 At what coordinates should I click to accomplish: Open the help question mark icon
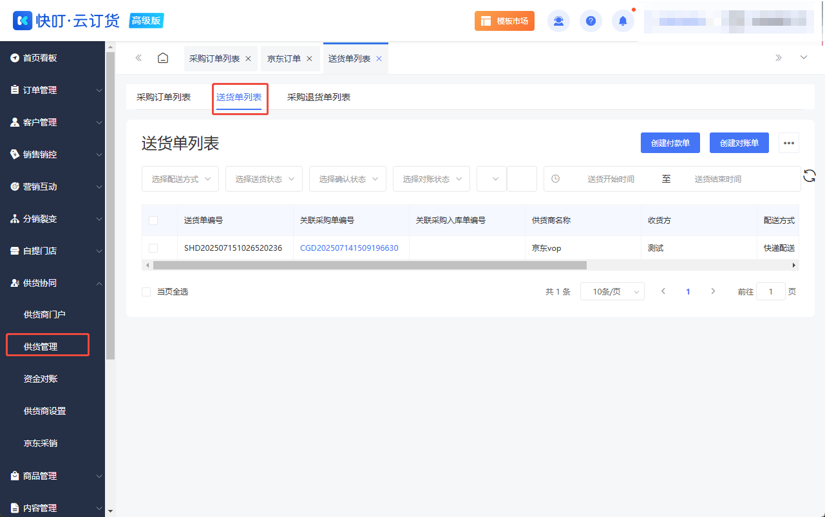[x=591, y=21]
